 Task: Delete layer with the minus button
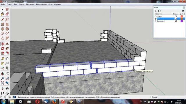click(x=159, y=11)
